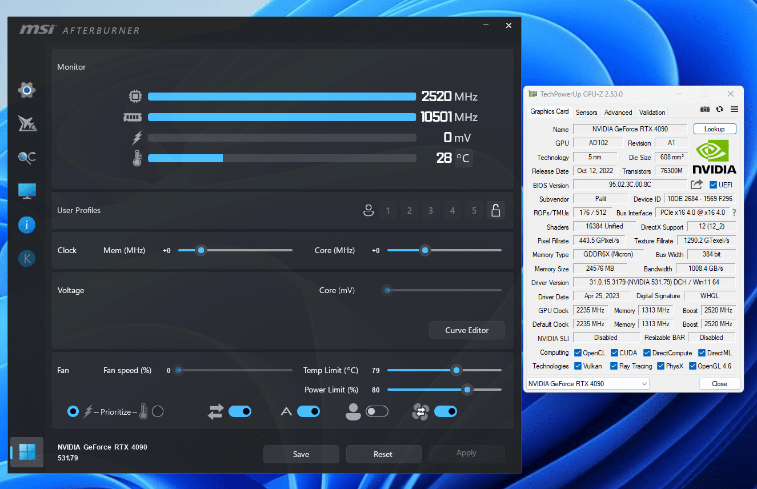Click BIOS export share icon in GPU-Z
757x489 pixels.
[696, 185]
